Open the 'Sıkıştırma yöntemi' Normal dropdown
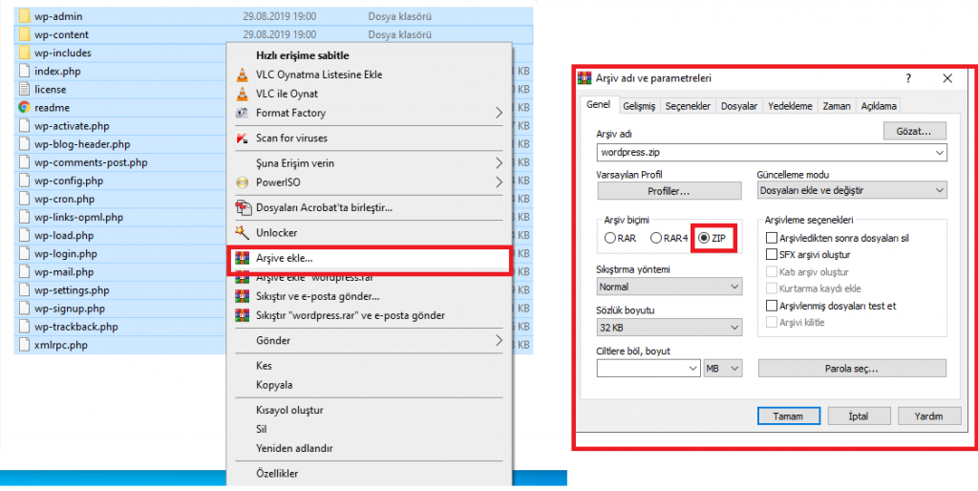 click(669, 287)
